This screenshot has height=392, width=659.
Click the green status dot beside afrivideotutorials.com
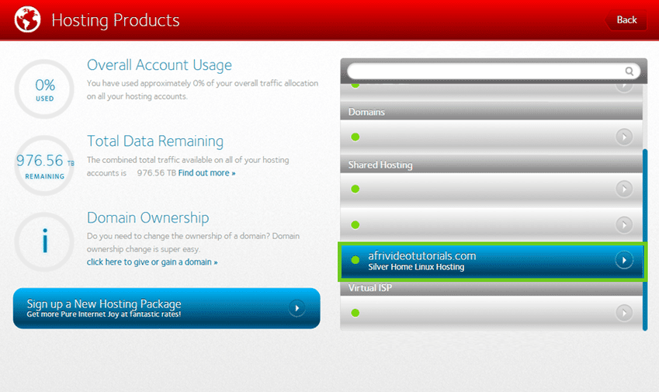[x=356, y=260]
